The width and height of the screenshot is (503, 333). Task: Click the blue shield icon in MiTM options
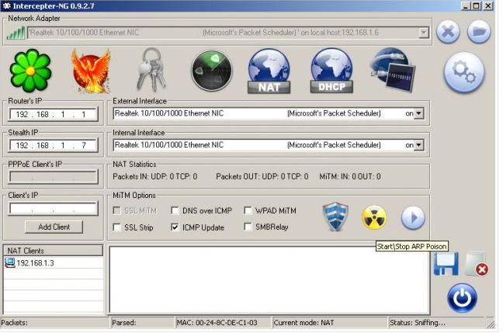point(336,218)
